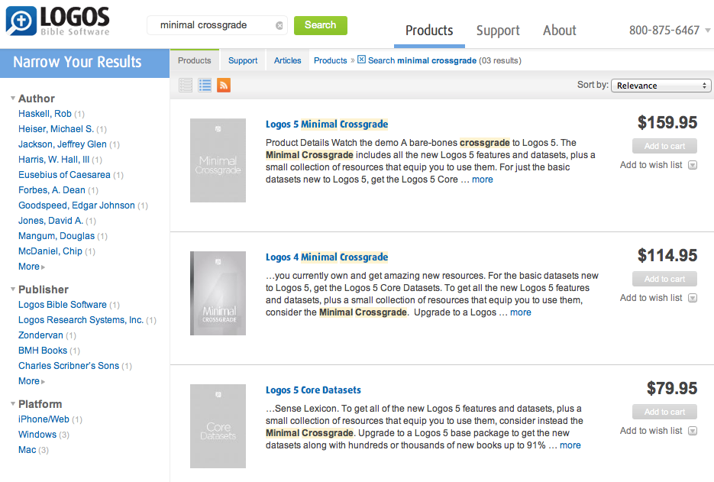This screenshot has height=482, width=714.
Task: Filter by author Harris, W. Hall, III
Action: tap(53, 160)
